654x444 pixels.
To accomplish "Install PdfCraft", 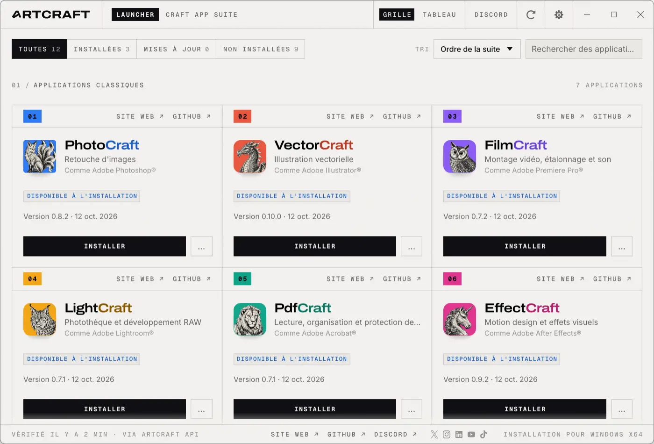I will pyautogui.click(x=315, y=409).
